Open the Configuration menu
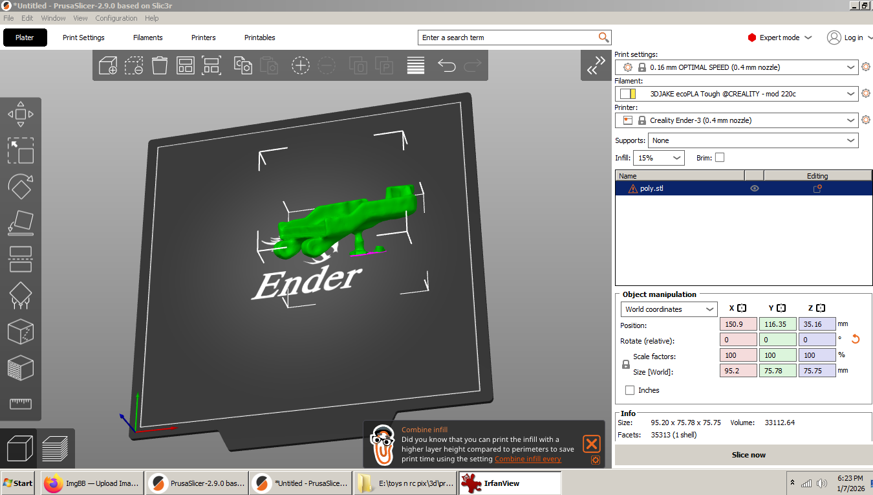The width and height of the screenshot is (873, 495). click(116, 18)
